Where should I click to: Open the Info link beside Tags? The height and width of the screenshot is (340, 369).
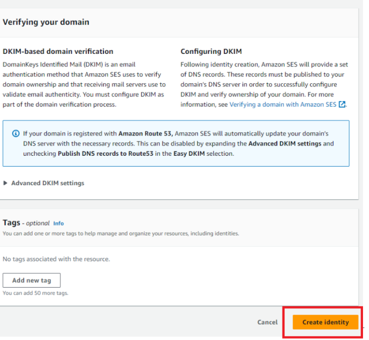point(58,223)
